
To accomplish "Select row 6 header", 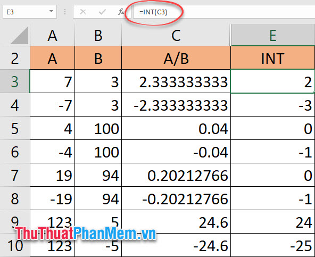I will (x=15, y=152).
